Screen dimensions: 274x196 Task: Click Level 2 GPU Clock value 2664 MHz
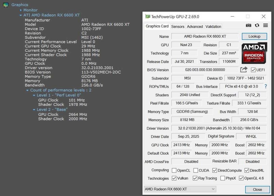coord(78,115)
